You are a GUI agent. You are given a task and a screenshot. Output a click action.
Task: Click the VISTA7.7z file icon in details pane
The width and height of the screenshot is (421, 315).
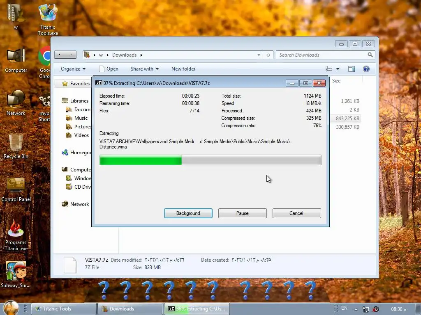70,265
